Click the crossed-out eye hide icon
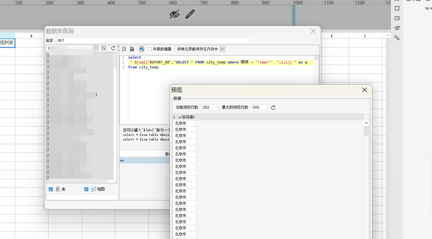 coord(174,14)
